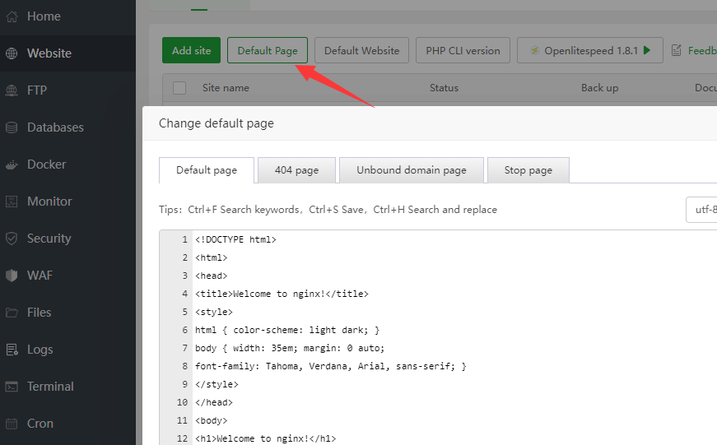Toggle the select-all sites checkbox

tap(179, 88)
